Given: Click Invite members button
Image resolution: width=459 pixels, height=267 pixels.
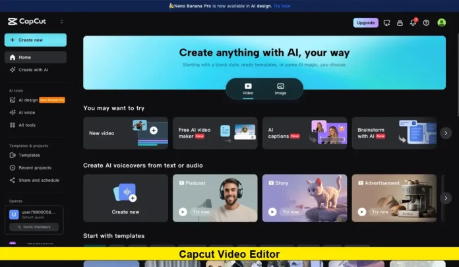Looking at the screenshot, I should point(34,227).
